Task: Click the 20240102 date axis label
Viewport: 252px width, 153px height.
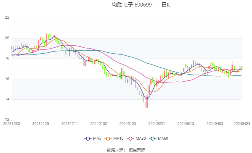Action: (x=99, y=124)
